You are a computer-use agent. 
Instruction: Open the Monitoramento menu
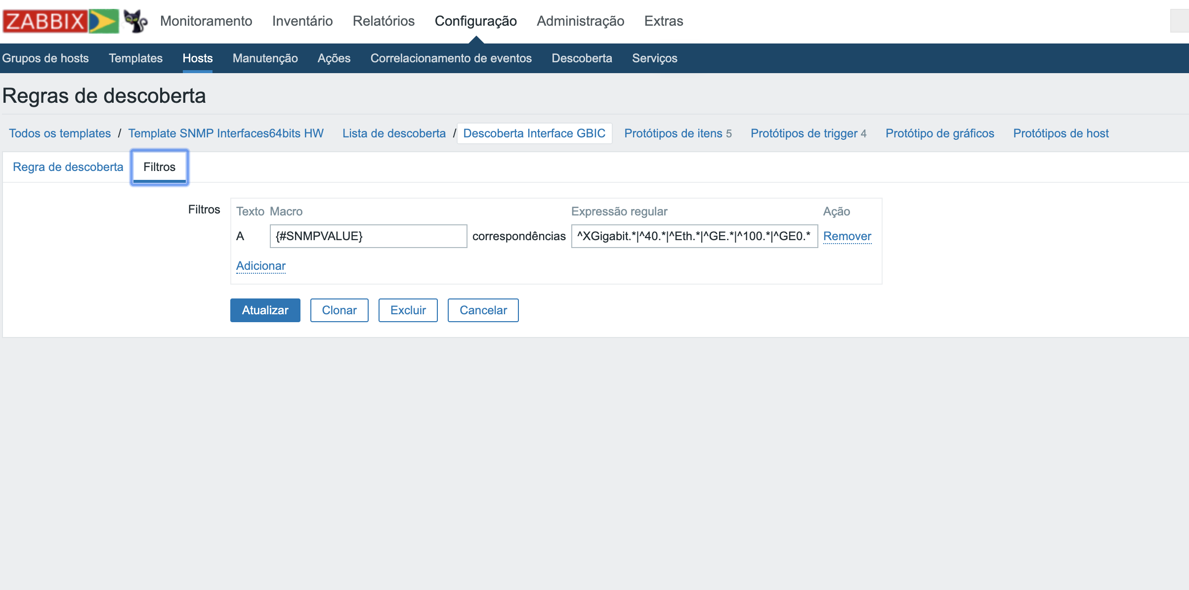206,21
